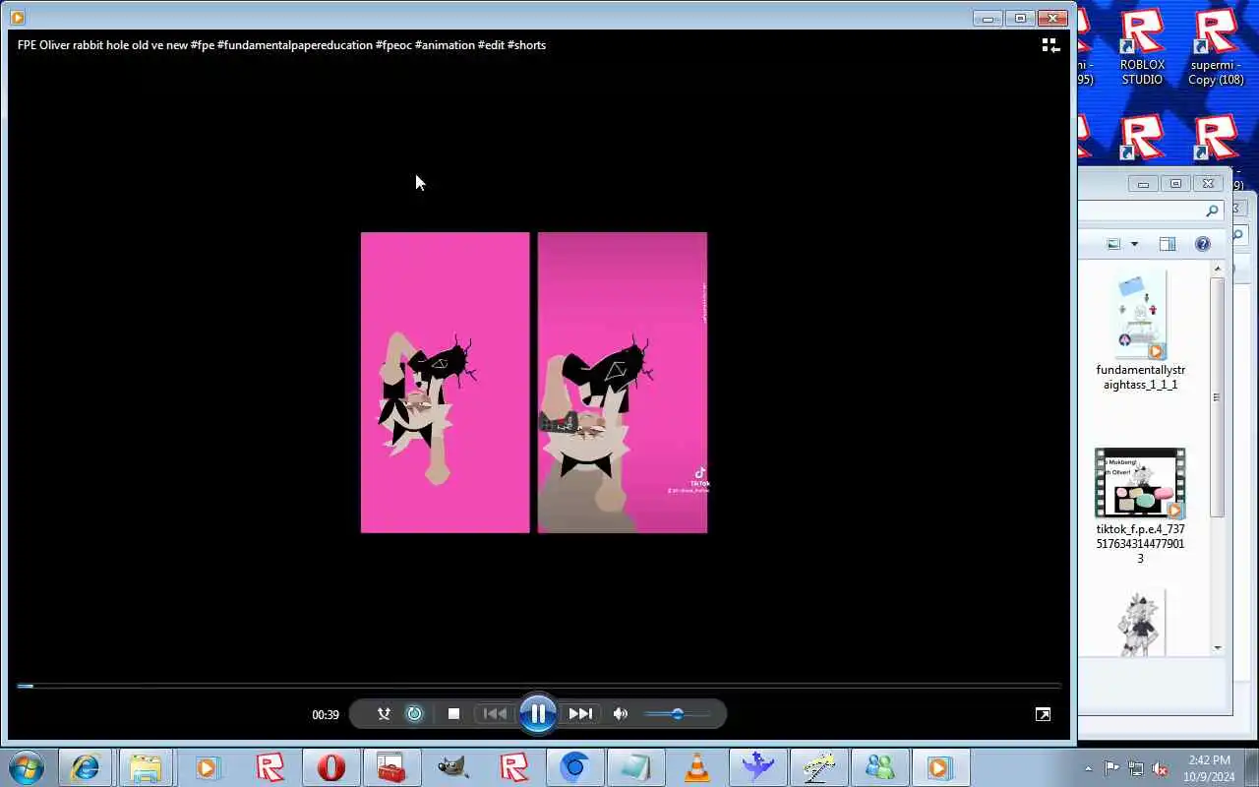View the player in full screen
The width and height of the screenshot is (1259, 787).
click(1043, 714)
